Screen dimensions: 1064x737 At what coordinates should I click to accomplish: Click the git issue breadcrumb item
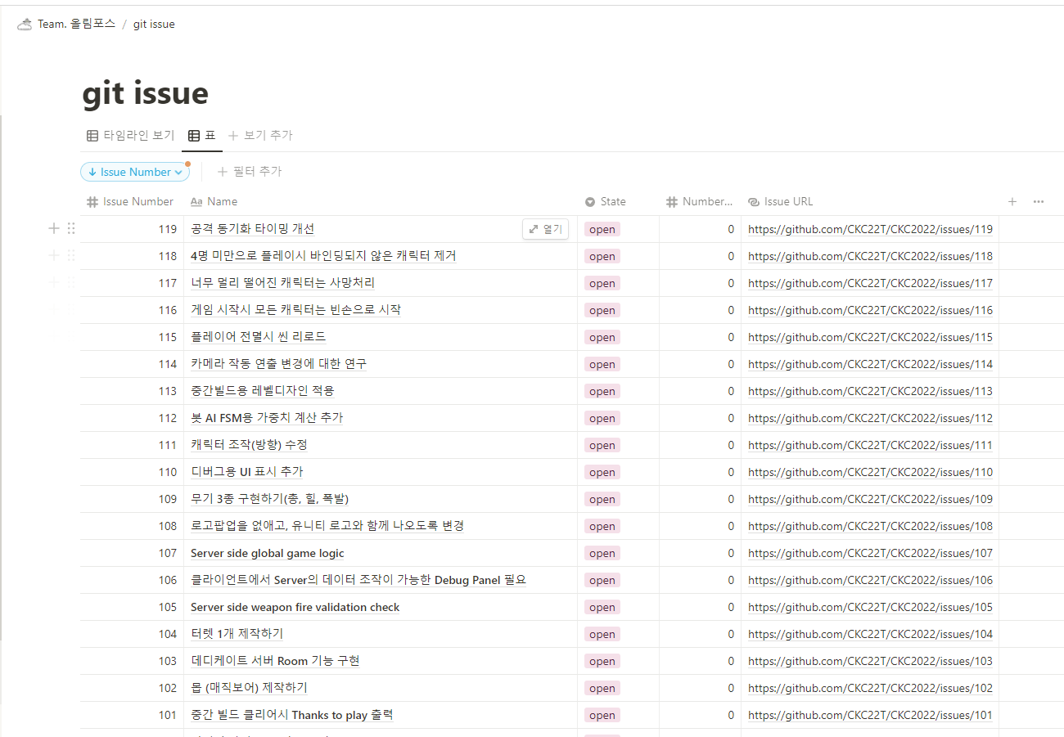pos(154,25)
